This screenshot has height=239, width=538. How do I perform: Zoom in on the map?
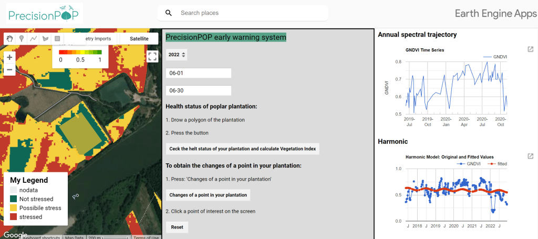pos(11,57)
